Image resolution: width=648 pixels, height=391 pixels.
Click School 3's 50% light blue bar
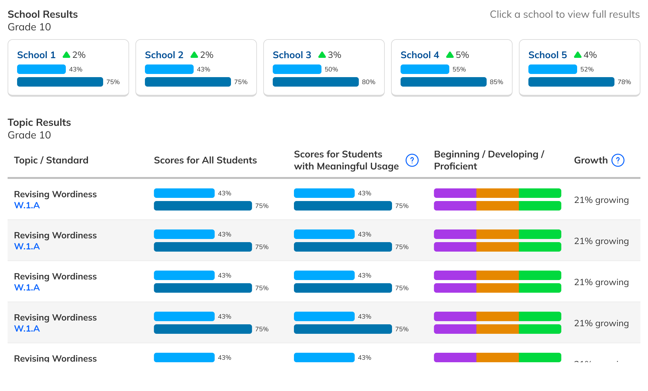297,69
